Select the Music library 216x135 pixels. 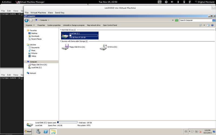pos(33,50)
